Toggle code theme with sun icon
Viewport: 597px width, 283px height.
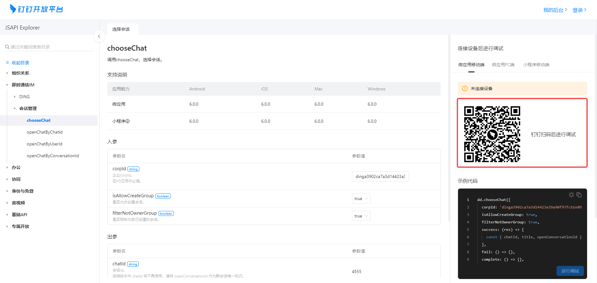(x=571, y=195)
